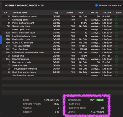Click the TOSHIBA MG04ACA600E drive title
Viewport: 123px width, 117px height.
coord(21,6)
